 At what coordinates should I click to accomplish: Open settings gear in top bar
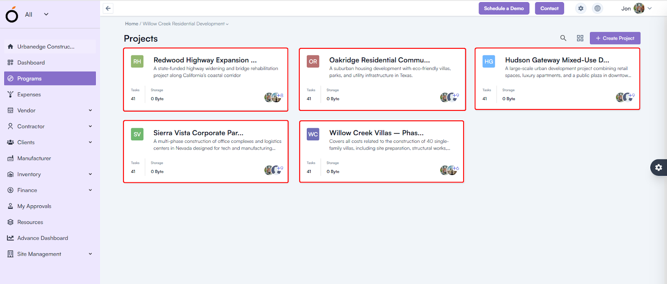[581, 8]
